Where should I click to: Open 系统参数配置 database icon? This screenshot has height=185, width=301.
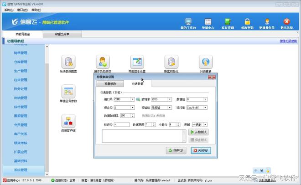point(68,62)
